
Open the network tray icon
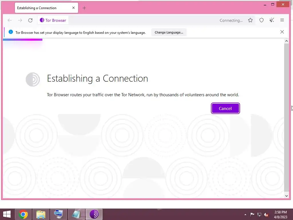[259, 214]
